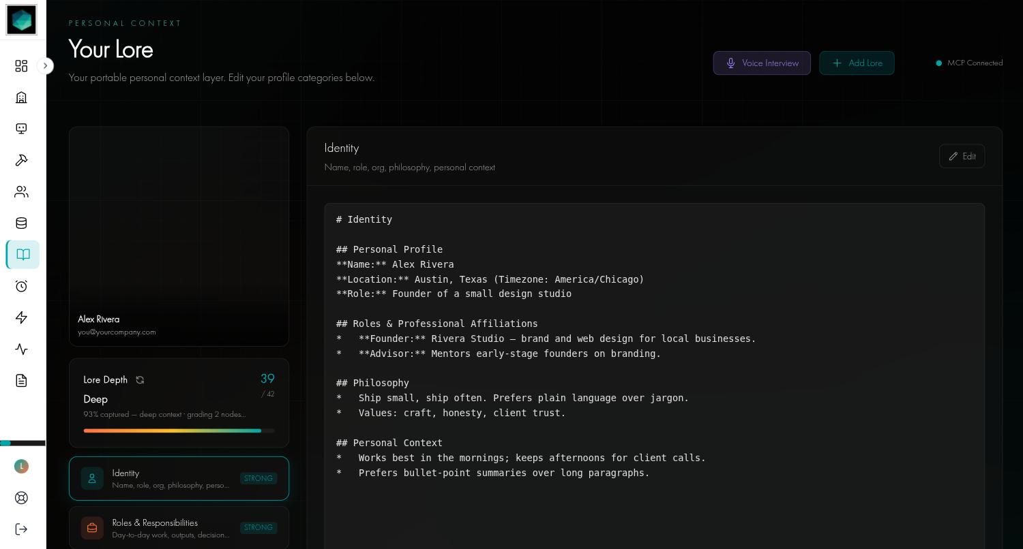Screen dimensions: 1023x549
Task: Click the STRONG badge on Roles & Responsibilities
Action: point(258,527)
